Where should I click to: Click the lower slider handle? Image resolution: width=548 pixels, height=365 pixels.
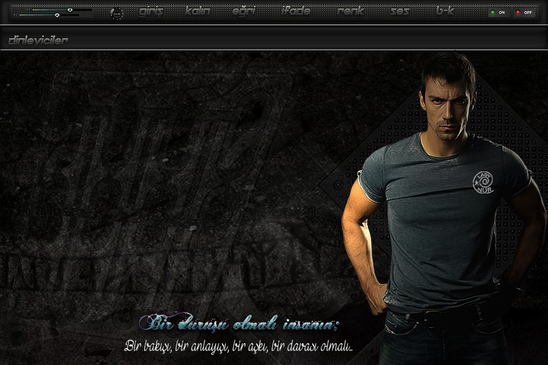57,15
